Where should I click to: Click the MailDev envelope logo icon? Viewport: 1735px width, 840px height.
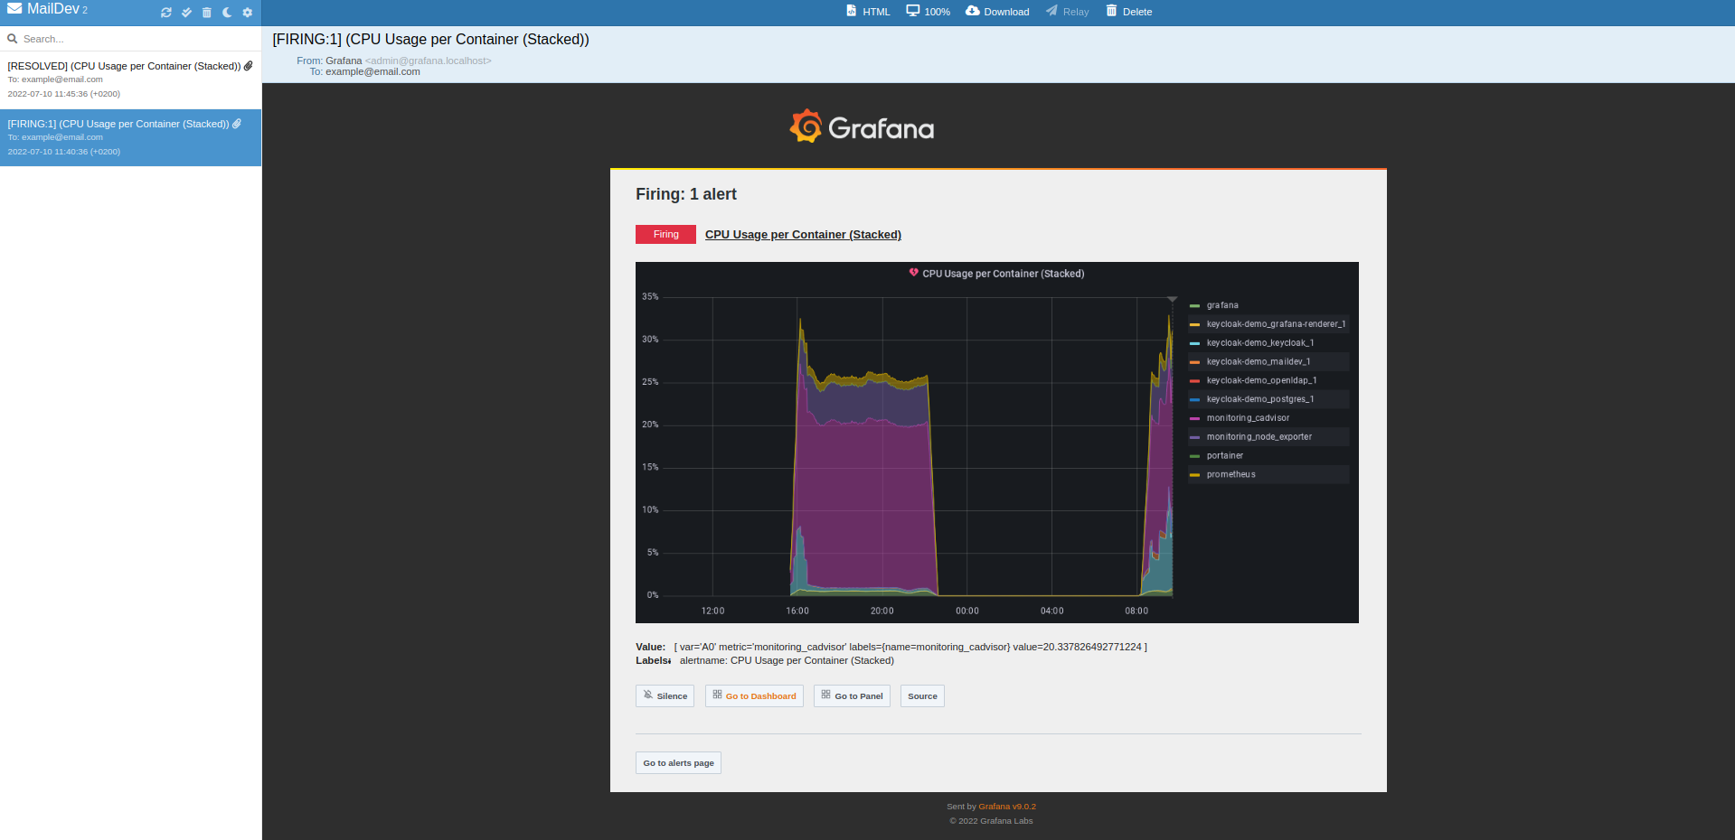(14, 9)
